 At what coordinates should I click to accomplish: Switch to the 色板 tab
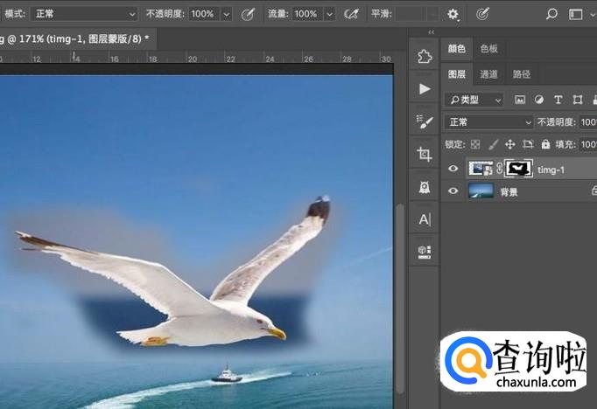(x=488, y=49)
